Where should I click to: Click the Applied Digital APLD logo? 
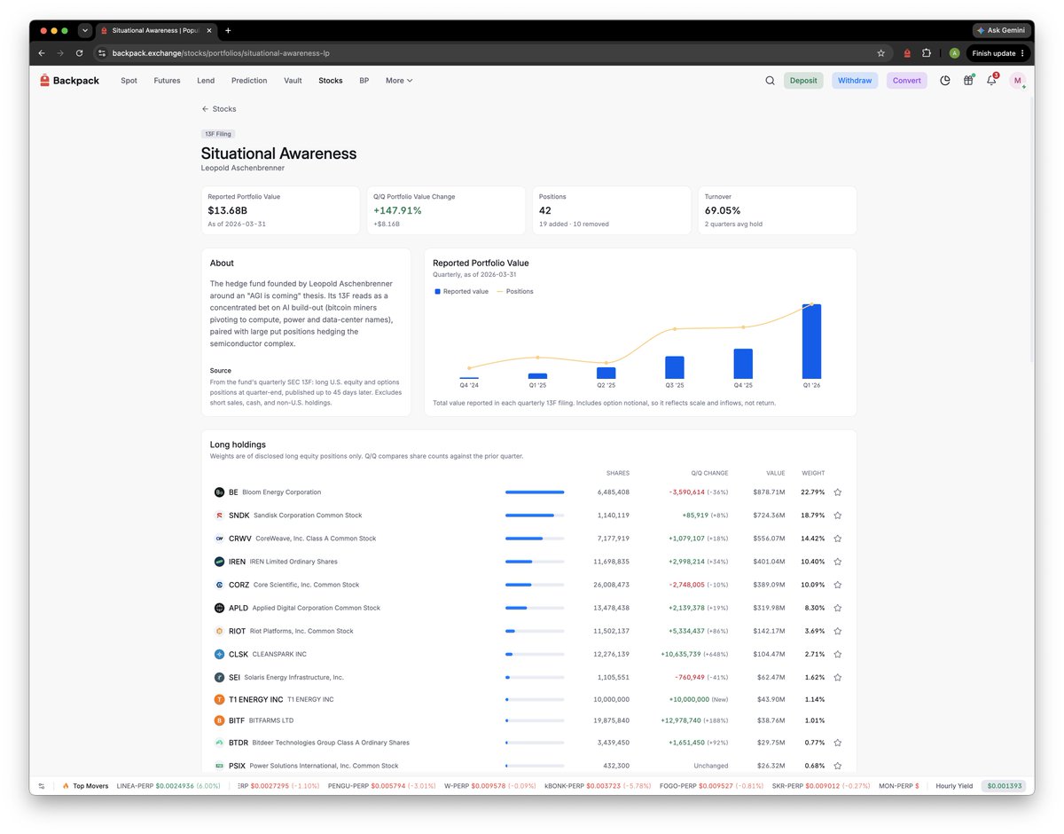click(219, 608)
